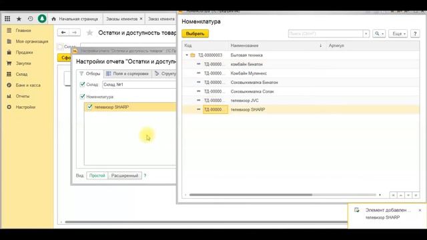This screenshot has height=240, width=427.
Task: Open Настройки section in sidebar
Action: pos(25,107)
